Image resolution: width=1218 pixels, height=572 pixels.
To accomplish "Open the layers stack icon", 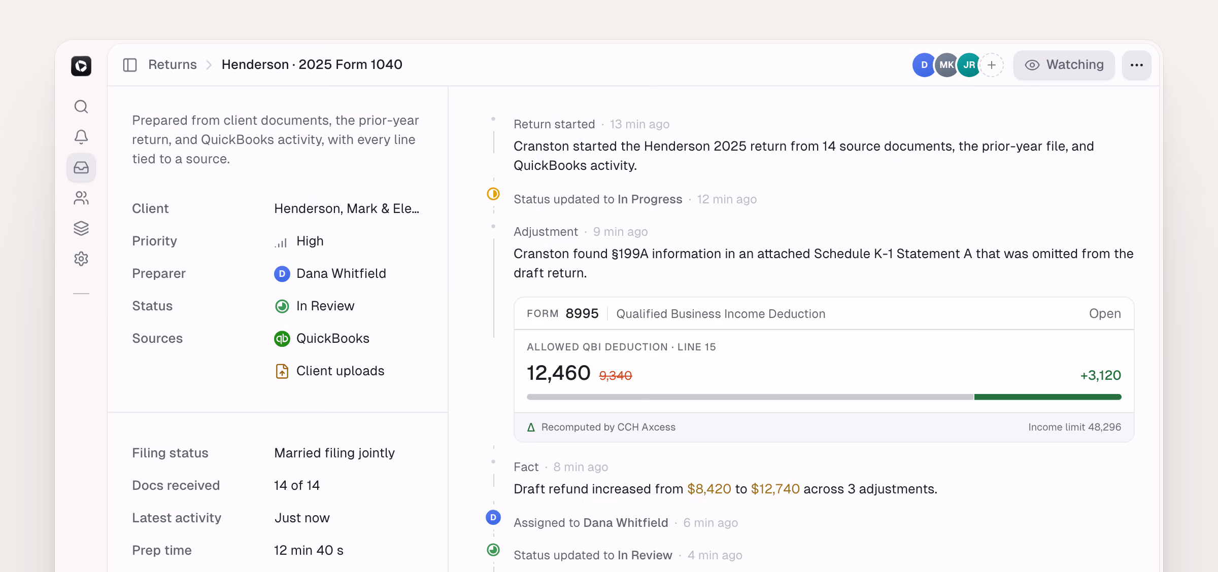I will pos(81,228).
